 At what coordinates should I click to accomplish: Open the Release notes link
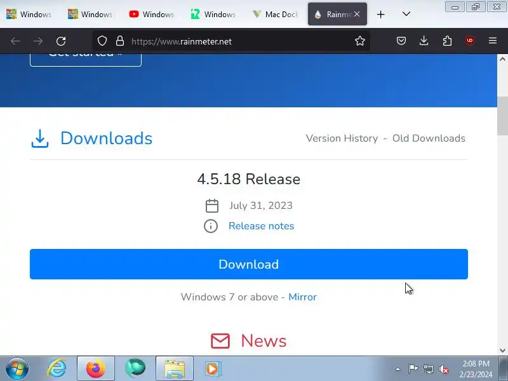coord(261,226)
